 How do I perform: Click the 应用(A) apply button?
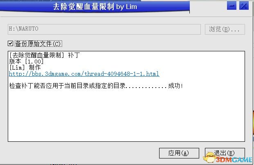pos(179,153)
